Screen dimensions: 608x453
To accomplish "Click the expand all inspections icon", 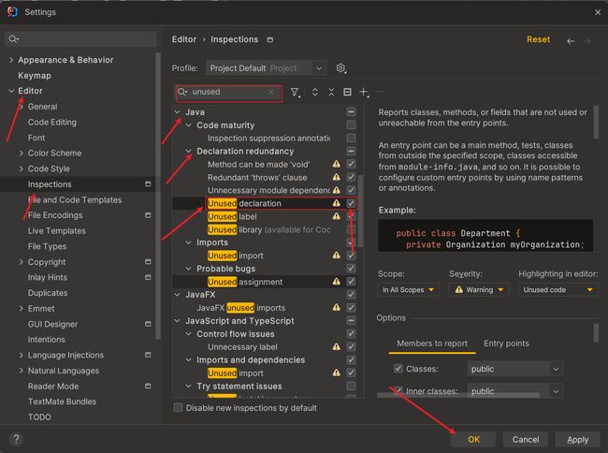I will click(315, 92).
